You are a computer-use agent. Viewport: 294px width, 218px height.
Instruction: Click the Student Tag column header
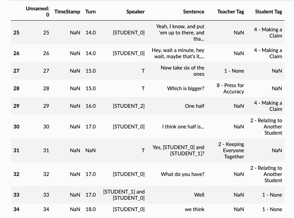click(268, 12)
